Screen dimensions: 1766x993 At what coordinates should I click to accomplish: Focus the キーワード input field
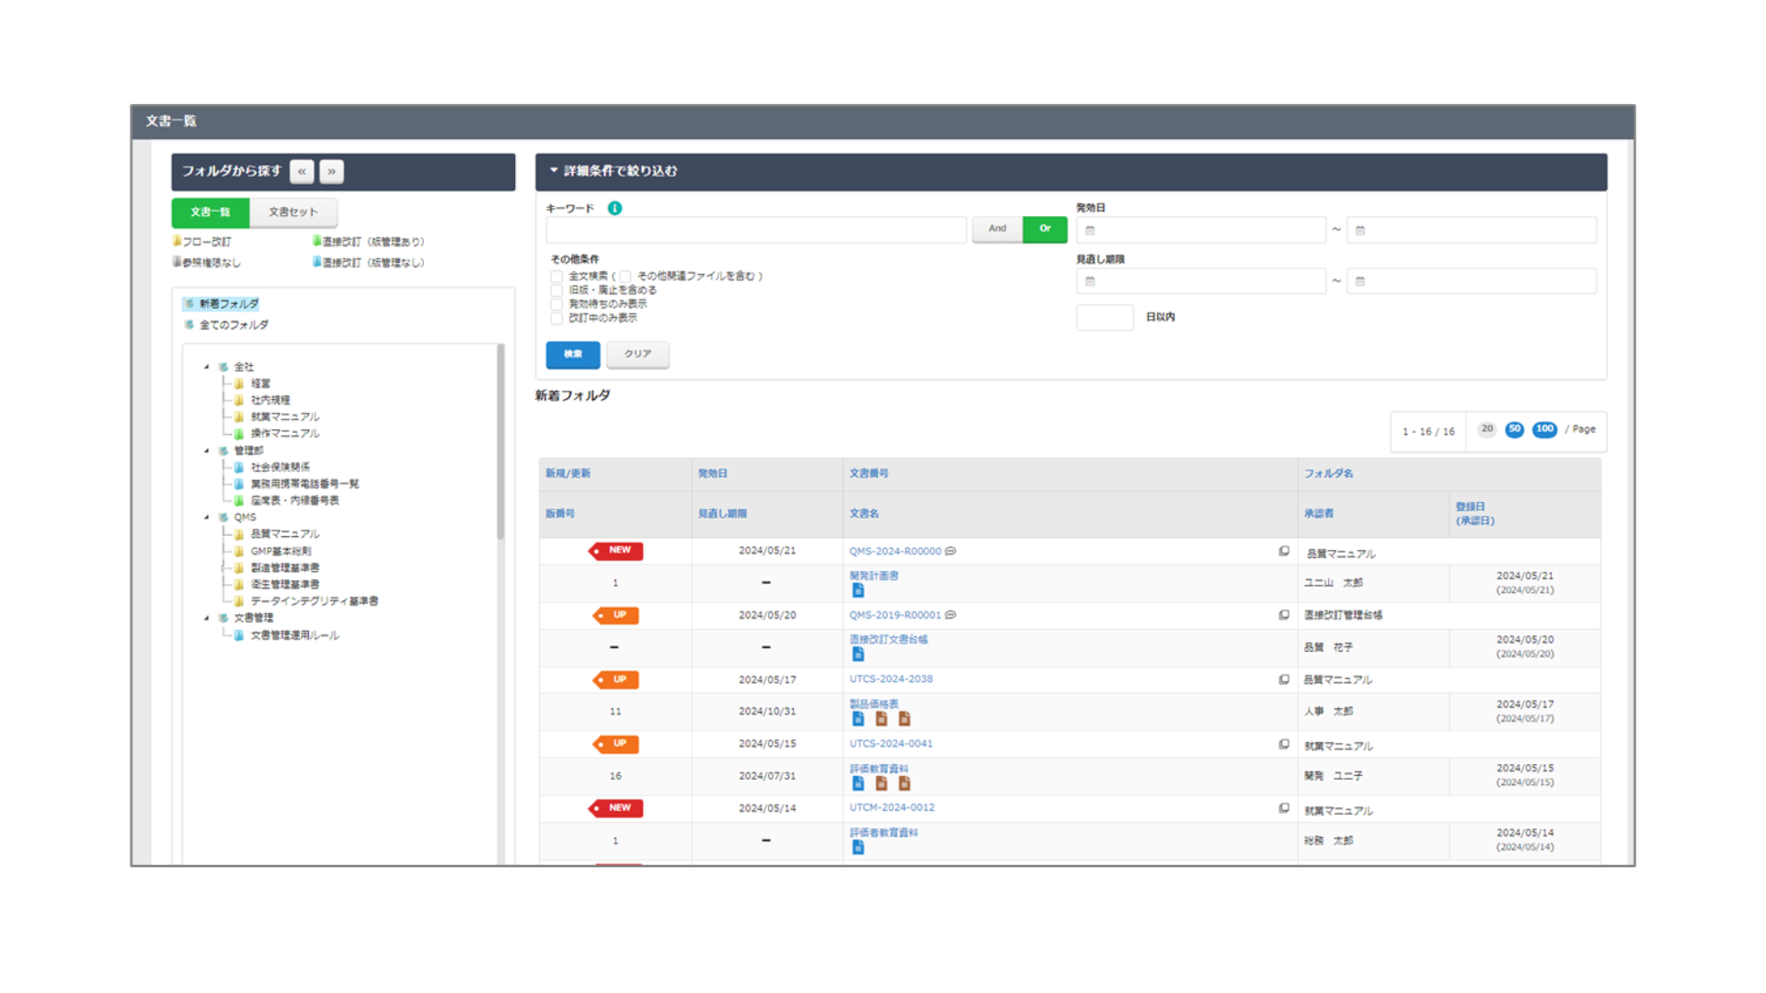coord(756,230)
